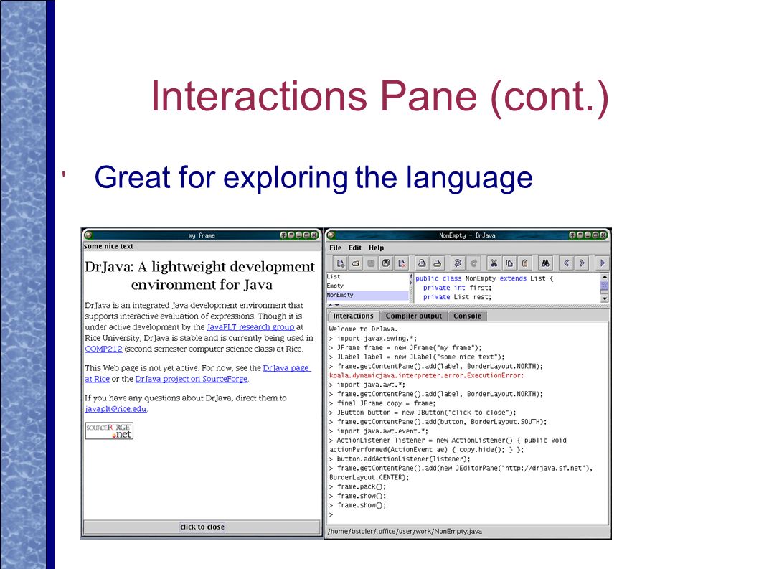Image resolution: width=759 pixels, height=569 pixels.
Task: Click the JButton 'click to close' code line
Action: (x=423, y=412)
